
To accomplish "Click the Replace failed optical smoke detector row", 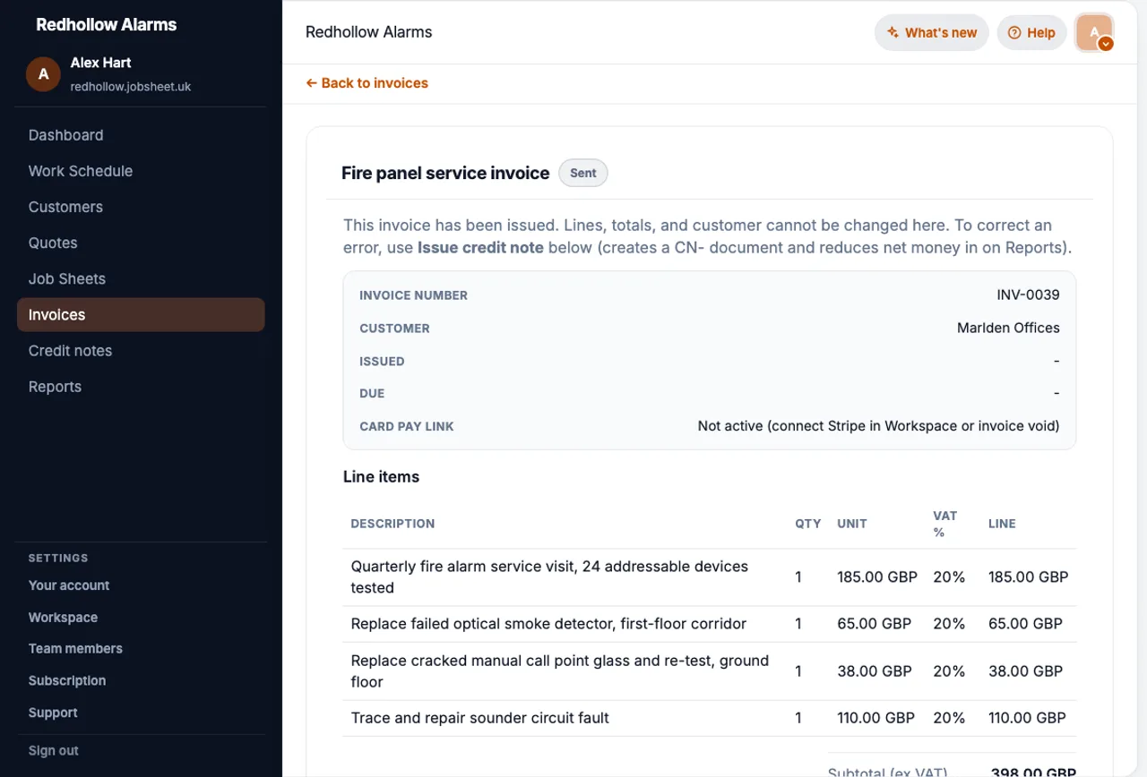I will click(709, 624).
